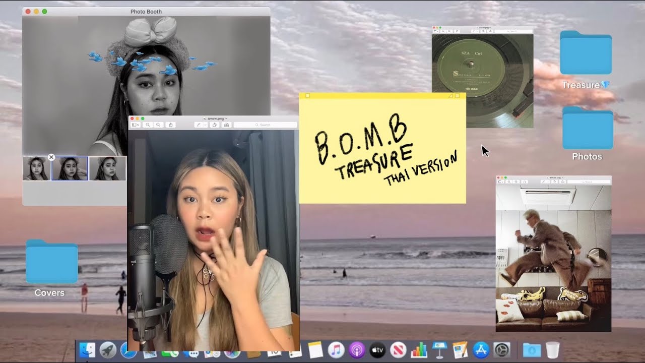Open Downloads folder in the Dock
The image size is (645, 363).
coord(531,350)
